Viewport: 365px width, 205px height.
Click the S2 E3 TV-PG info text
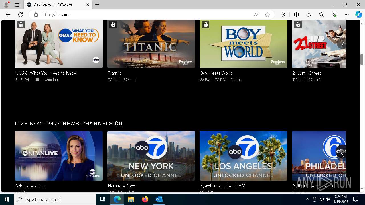[x=212, y=80]
